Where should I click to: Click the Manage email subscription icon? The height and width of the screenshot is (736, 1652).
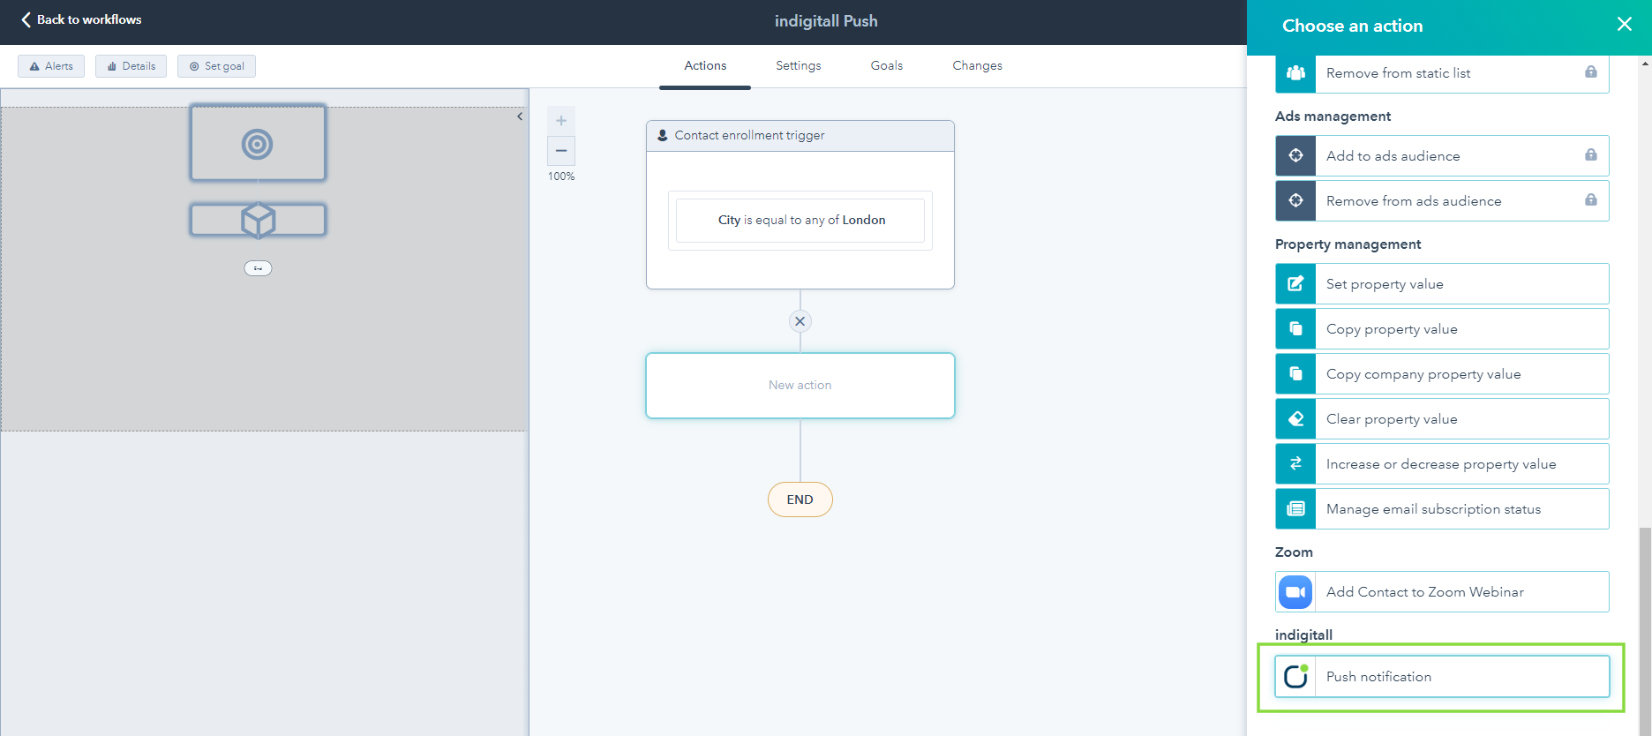pos(1295,509)
